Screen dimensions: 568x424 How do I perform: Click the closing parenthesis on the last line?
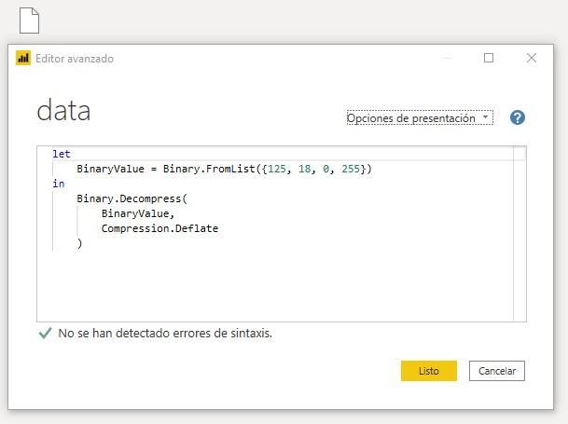[x=80, y=243]
